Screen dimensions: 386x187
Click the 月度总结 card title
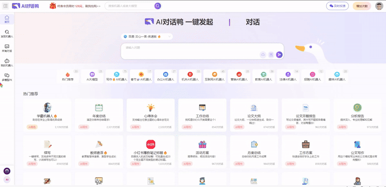point(254,153)
